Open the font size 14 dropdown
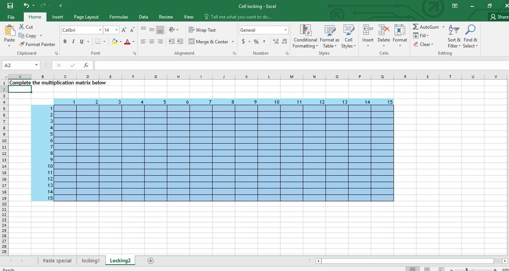 pos(116,30)
